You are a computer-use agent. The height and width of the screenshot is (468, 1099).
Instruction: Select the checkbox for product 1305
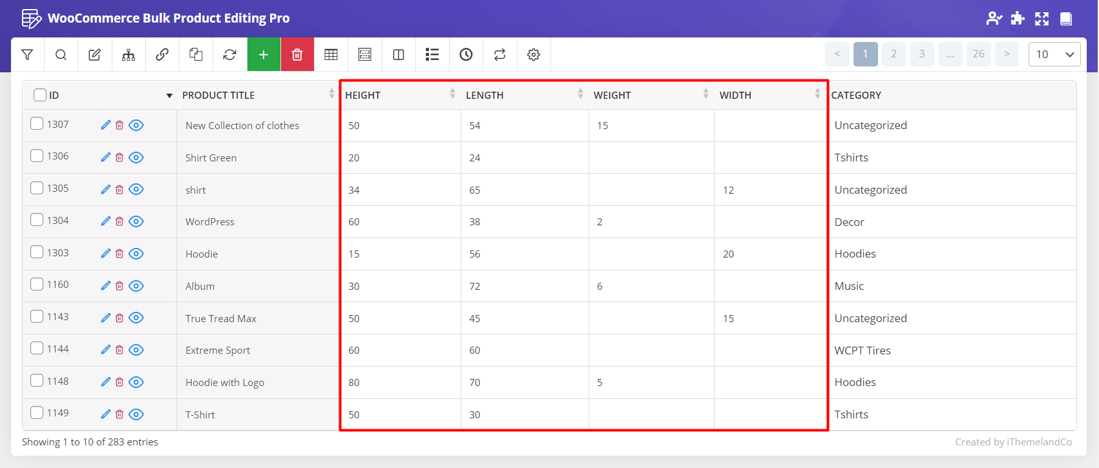pos(37,188)
